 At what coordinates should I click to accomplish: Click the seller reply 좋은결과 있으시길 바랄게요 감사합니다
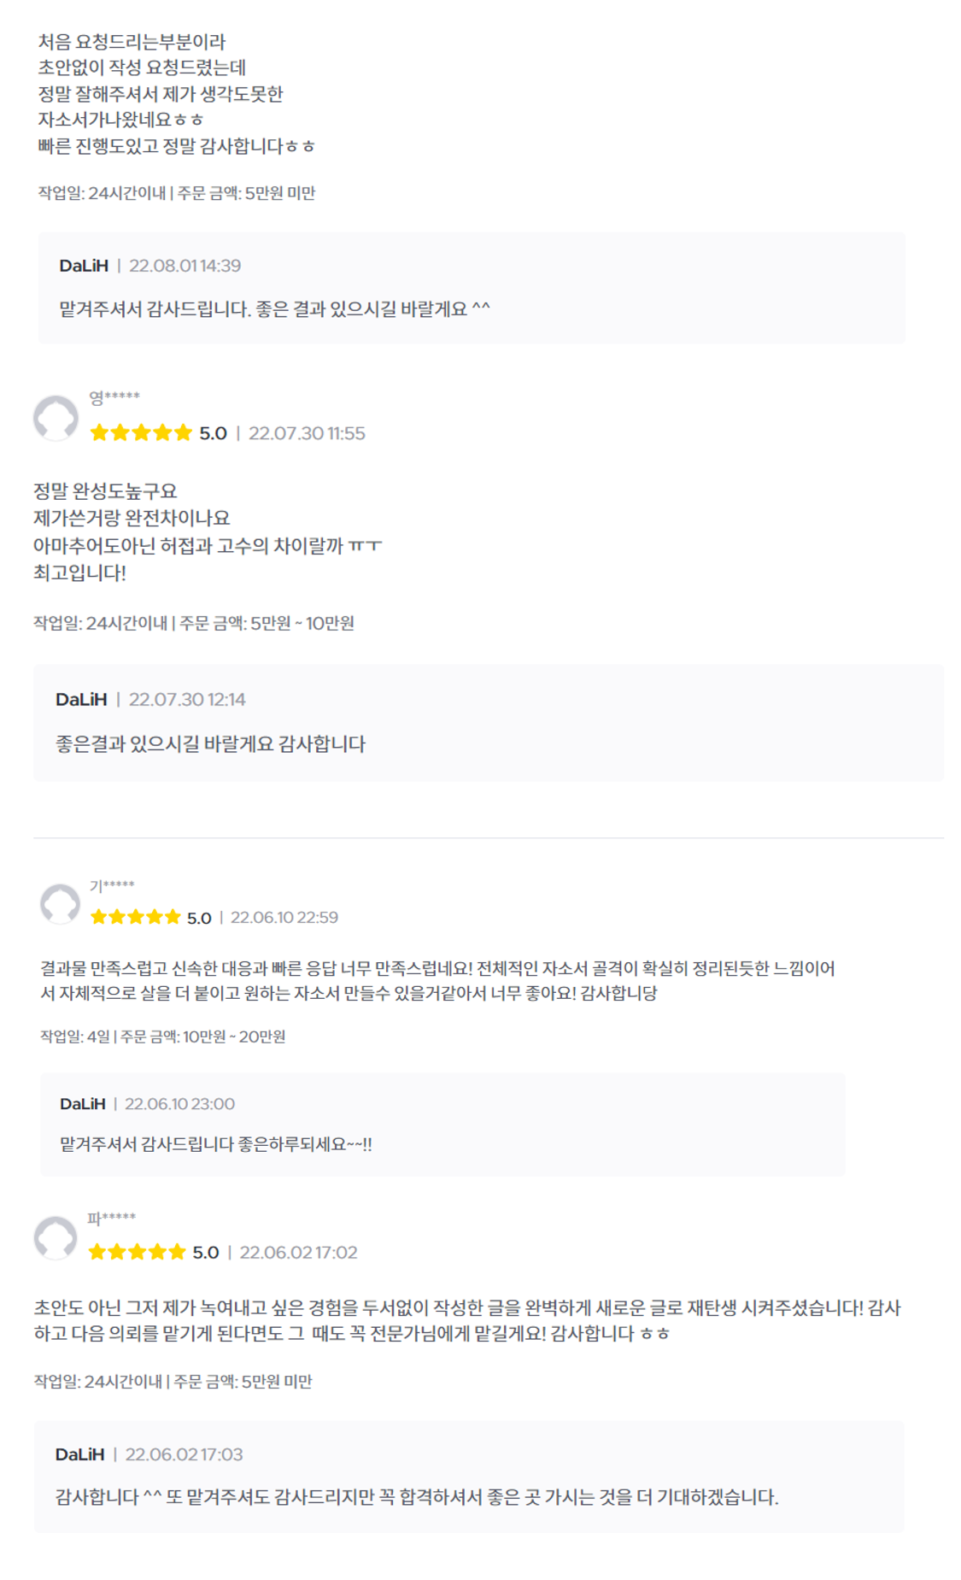pos(210,744)
